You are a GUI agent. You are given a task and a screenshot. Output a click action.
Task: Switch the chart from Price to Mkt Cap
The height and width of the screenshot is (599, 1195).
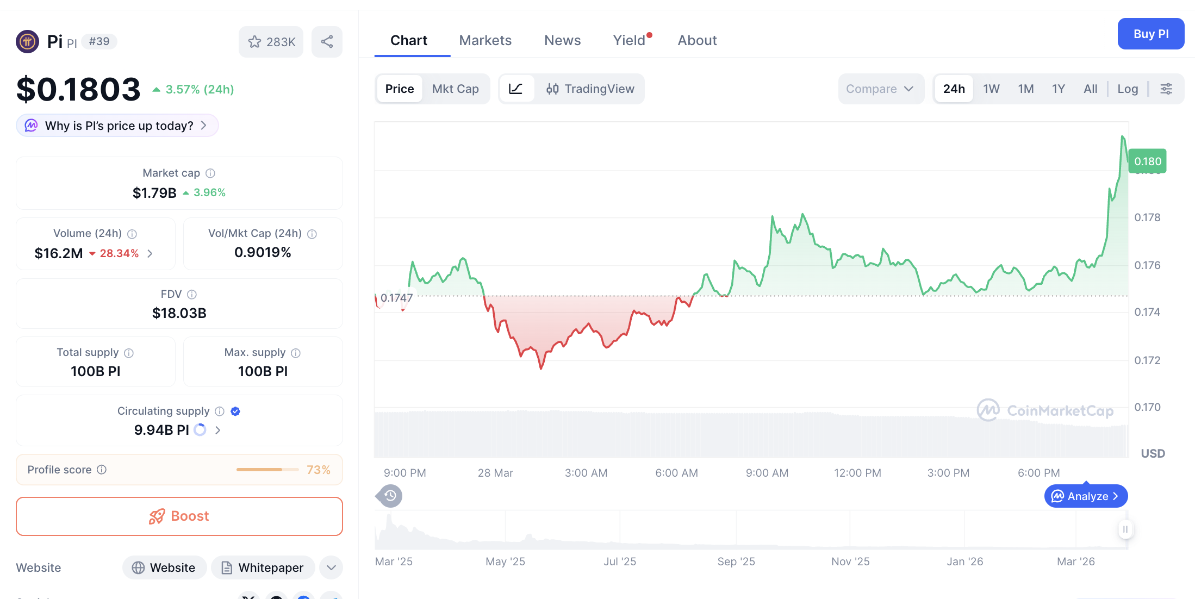point(456,89)
